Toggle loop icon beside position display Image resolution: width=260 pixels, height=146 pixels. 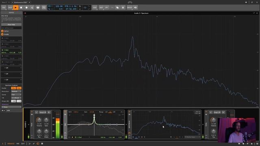[85, 7]
